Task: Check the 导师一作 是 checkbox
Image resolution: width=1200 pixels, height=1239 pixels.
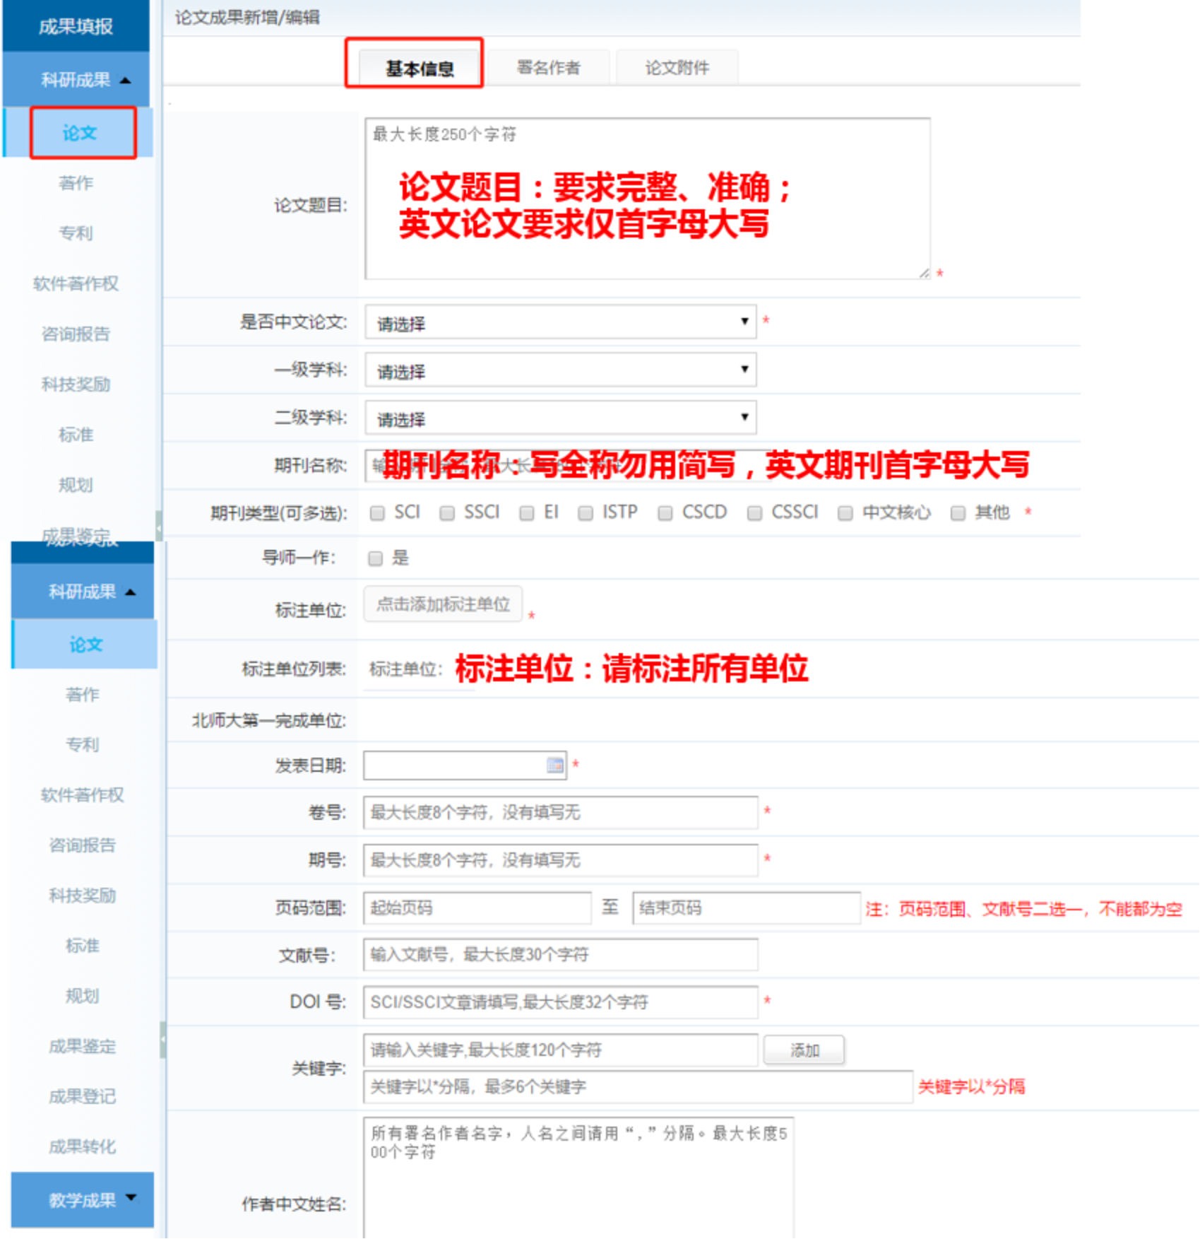Action: point(376,559)
